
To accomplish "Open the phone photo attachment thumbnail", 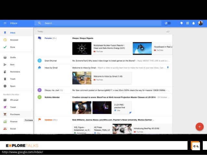I will 82,107.
